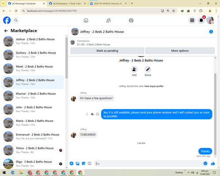Image resolution: width=220 pixels, height=176 pixels.
Task: Click the Facebook logo icon
Action: 7,20
